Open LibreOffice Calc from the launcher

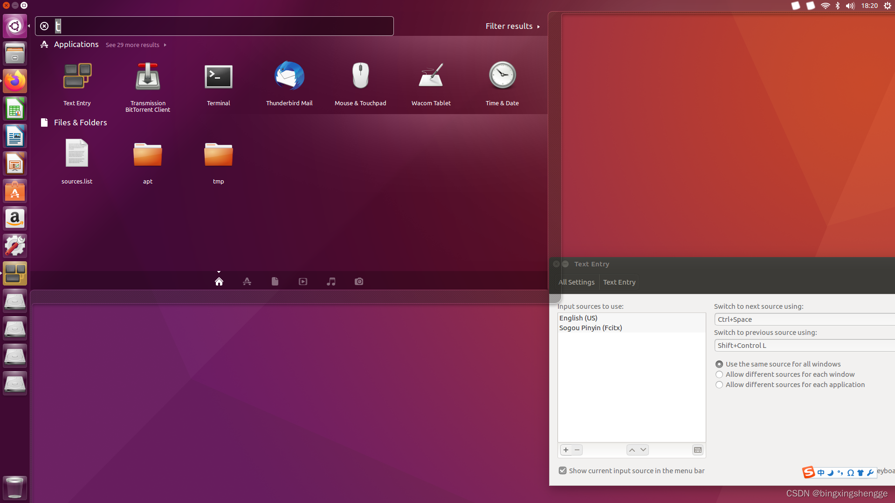point(14,108)
